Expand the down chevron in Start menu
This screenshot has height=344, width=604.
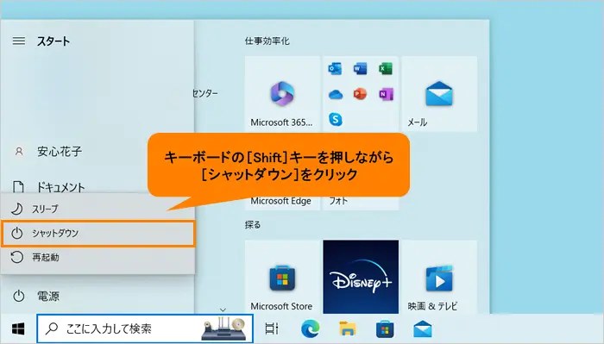pyautogui.click(x=223, y=310)
